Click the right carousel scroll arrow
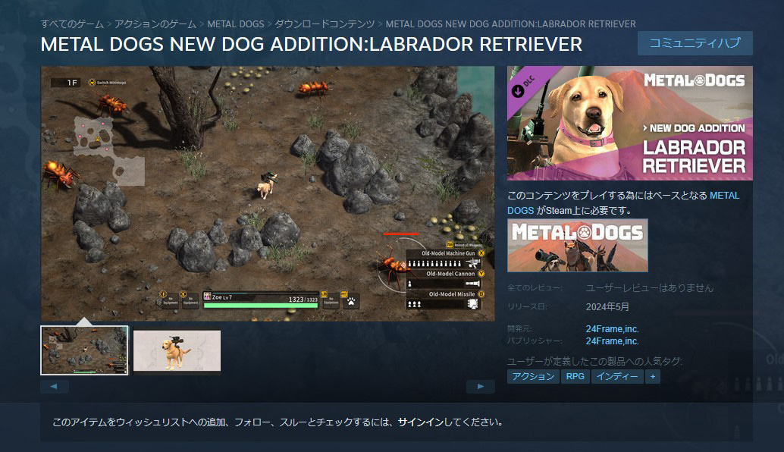The image size is (784, 452). [x=481, y=387]
